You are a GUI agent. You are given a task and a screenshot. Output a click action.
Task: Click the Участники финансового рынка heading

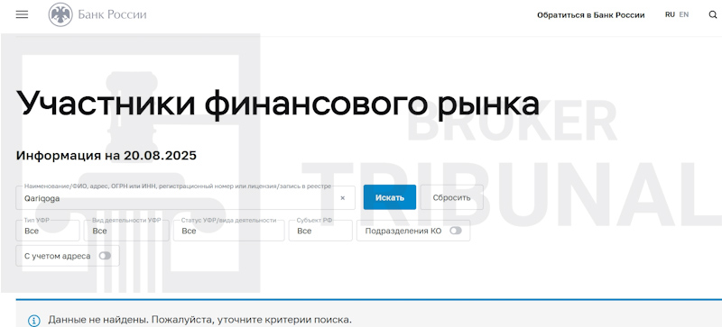[x=278, y=104]
